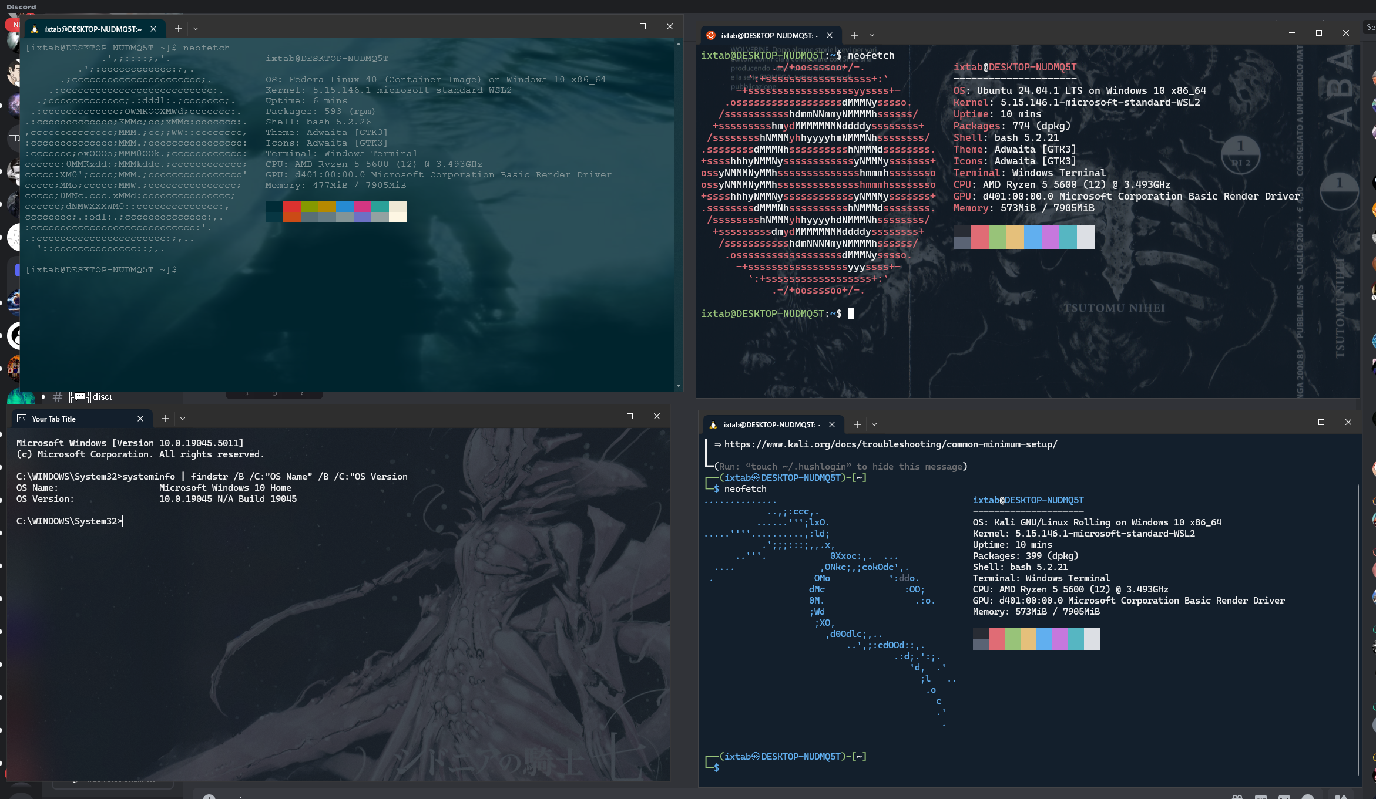Maximize the Fedora terminal window

pos(643,26)
